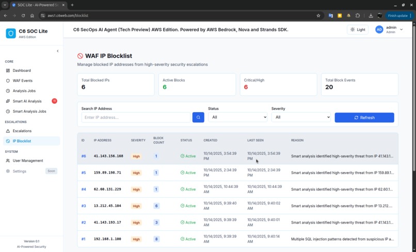Click IP address 41.143.193.17
The width and height of the screenshot is (416, 252).
pos(107,222)
